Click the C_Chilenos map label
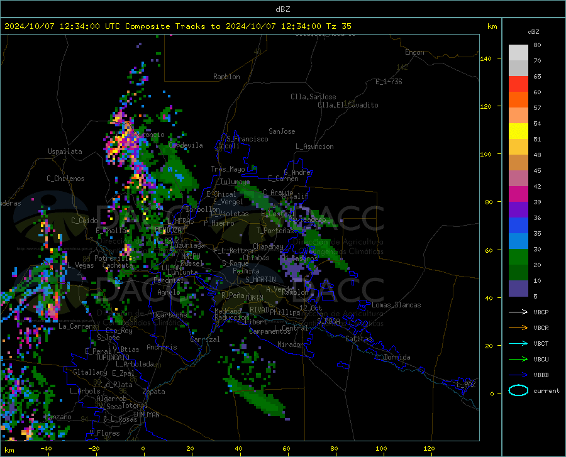 click(x=65, y=179)
